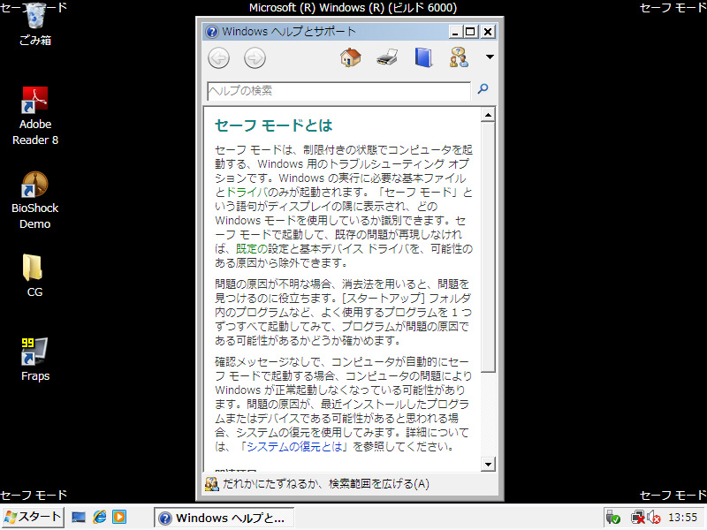Click the Home icon in Help toolbar
The width and height of the screenshot is (707, 530).
click(x=351, y=58)
